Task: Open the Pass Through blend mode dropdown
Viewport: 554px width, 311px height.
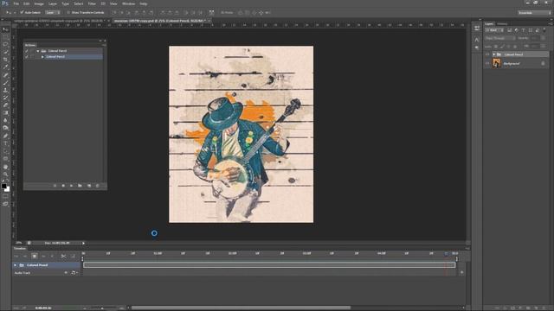Action: tap(500, 38)
